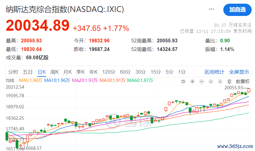Click the 量比 value 0.90
Image resolution: width=255 pixels, height=151 pixels.
[225, 41]
